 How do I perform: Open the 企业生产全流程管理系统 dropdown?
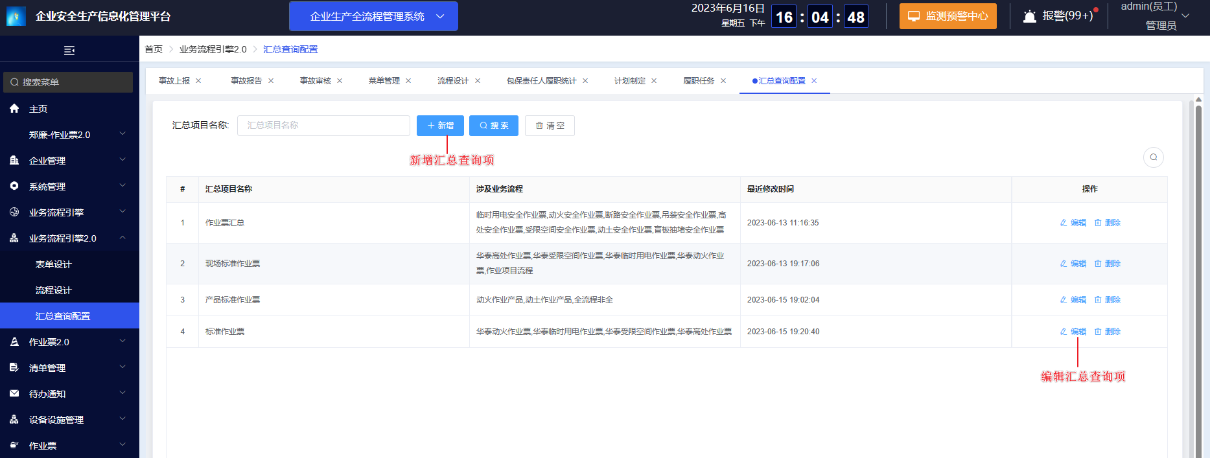tap(373, 16)
